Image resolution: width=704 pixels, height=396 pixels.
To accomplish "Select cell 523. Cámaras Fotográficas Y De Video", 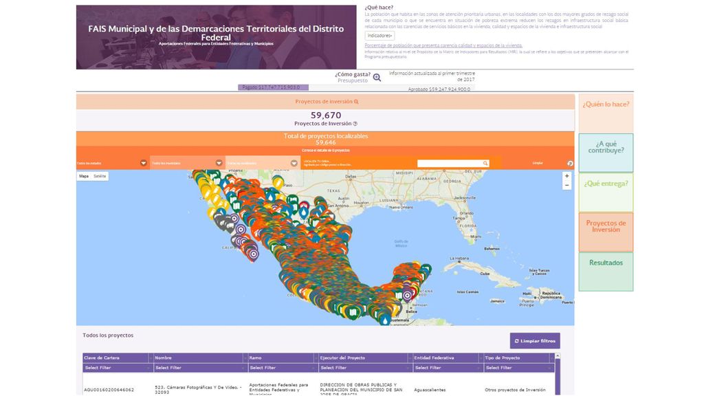I will pyautogui.click(x=198, y=389).
